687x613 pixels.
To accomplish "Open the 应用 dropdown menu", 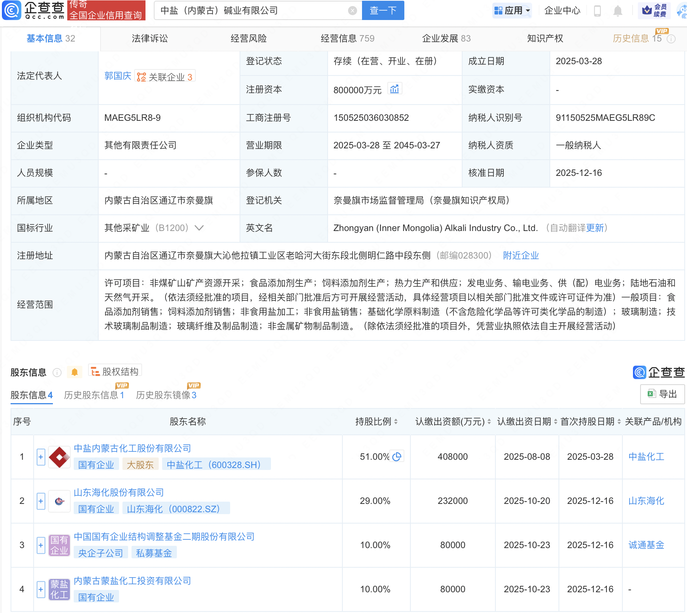I will 512,11.
